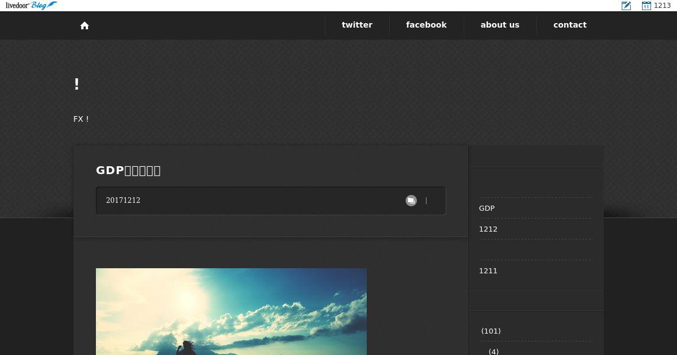Open the contact menu item
Image resolution: width=677 pixels, height=355 pixels.
point(570,25)
